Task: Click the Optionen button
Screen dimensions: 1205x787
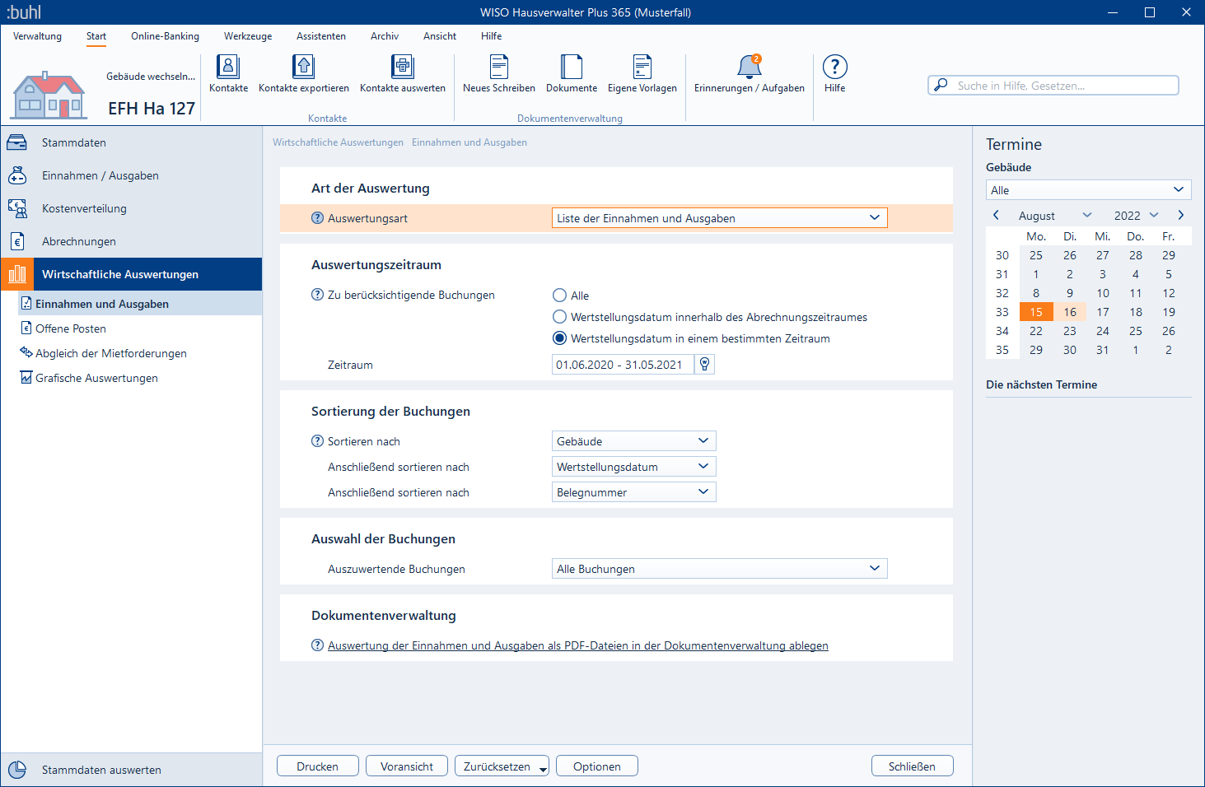Action: tap(597, 766)
